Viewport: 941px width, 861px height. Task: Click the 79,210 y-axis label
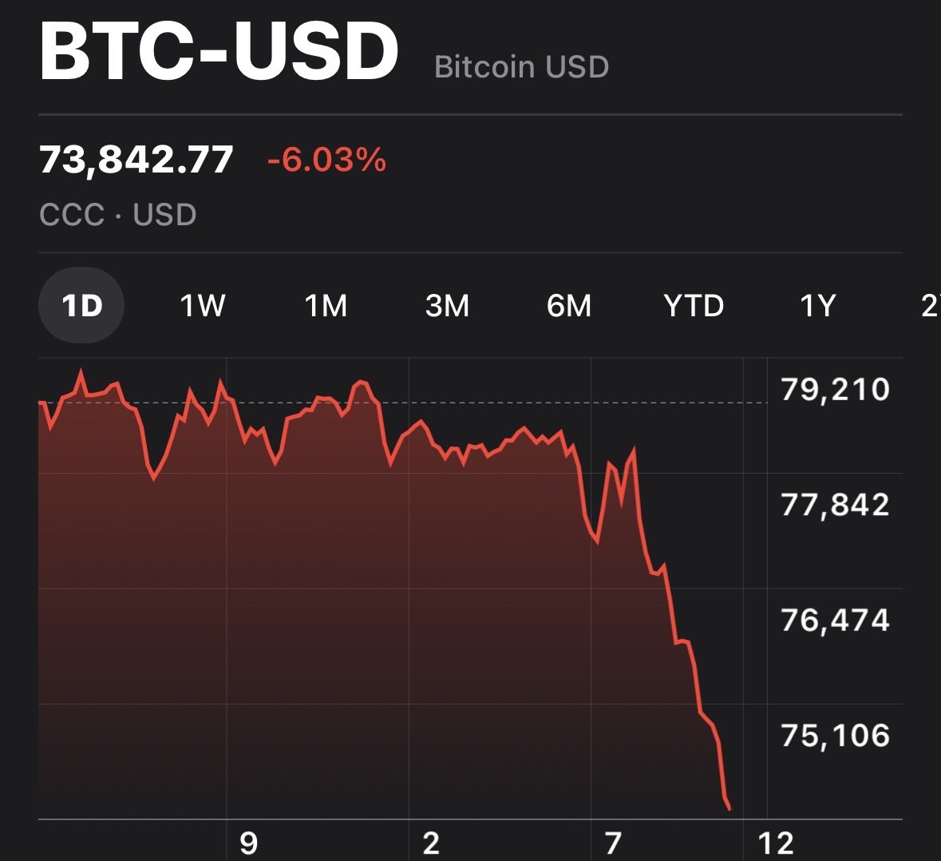pyautogui.click(x=835, y=389)
